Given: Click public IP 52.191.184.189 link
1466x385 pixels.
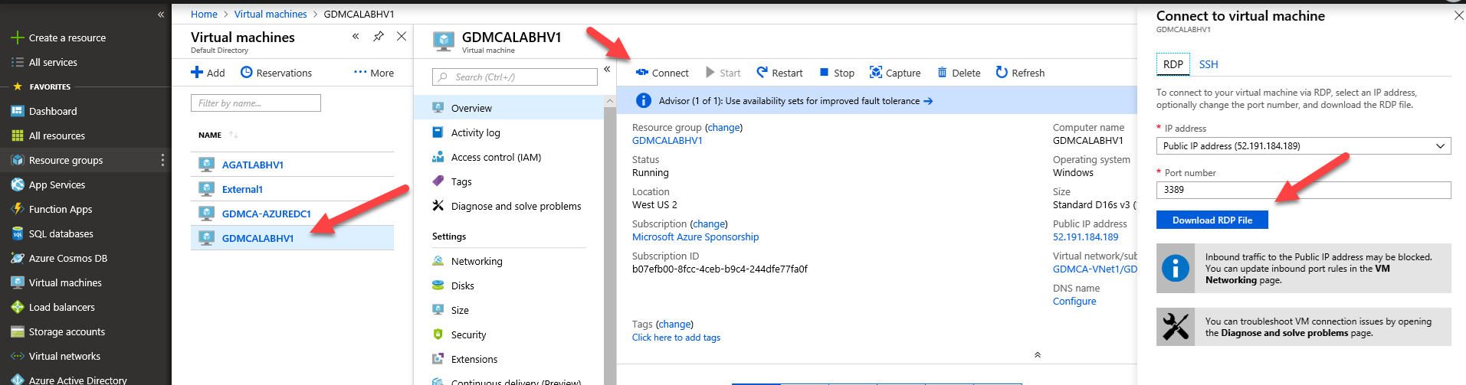Looking at the screenshot, I should [x=1085, y=237].
